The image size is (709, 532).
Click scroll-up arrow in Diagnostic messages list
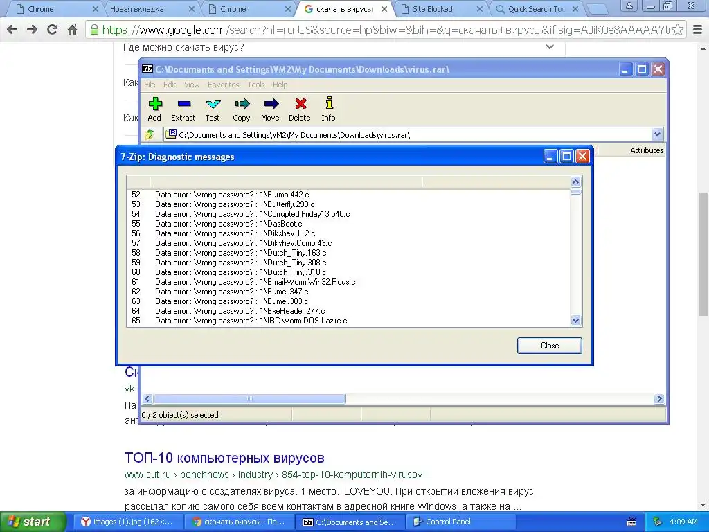coord(575,182)
